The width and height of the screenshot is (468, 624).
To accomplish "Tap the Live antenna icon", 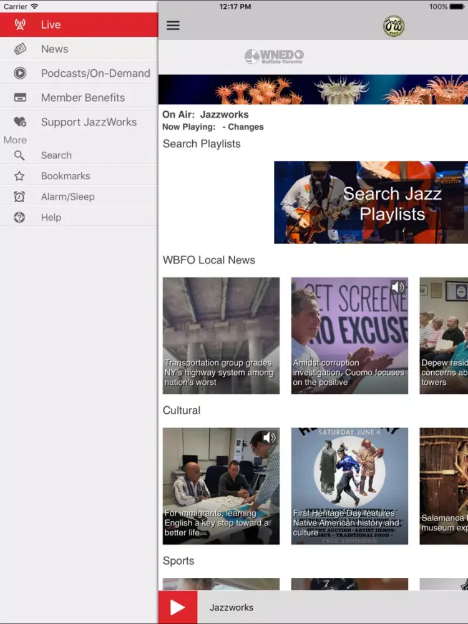I will pyautogui.click(x=20, y=25).
